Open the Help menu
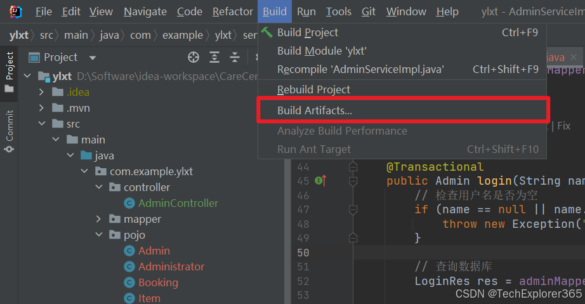Image resolution: width=585 pixels, height=304 pixels. (447, 12)
